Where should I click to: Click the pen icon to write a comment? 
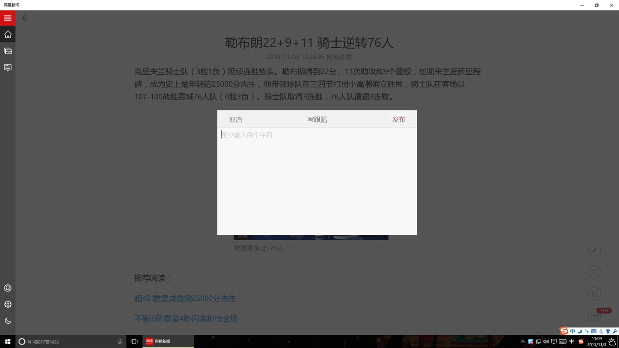tap(594, 249)
